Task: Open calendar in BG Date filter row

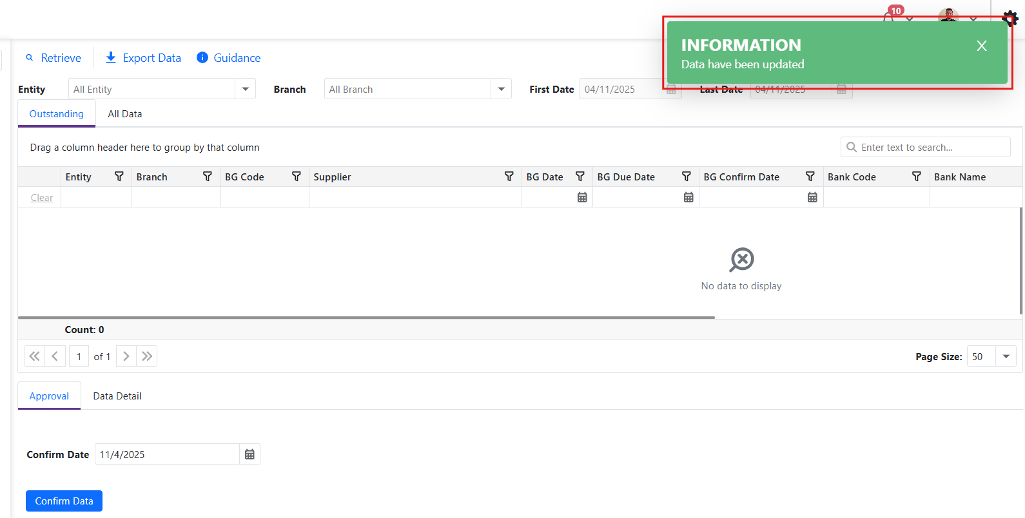Action: click(x=582, y=197)
